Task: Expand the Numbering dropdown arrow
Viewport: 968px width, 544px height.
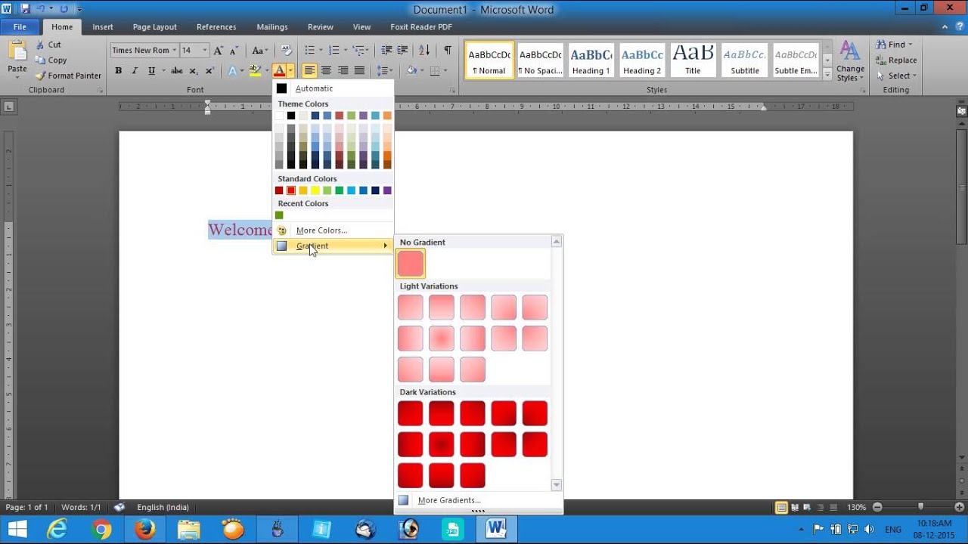Action: tap(346, 51)
